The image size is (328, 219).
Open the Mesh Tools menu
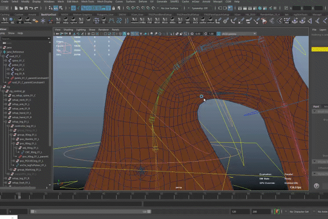pos(87,1)
